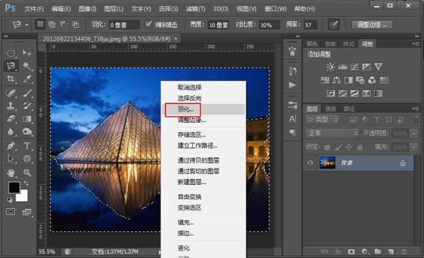Open the opacity dropdown arrow
The image size is (424, 258).
pos(414,133)
